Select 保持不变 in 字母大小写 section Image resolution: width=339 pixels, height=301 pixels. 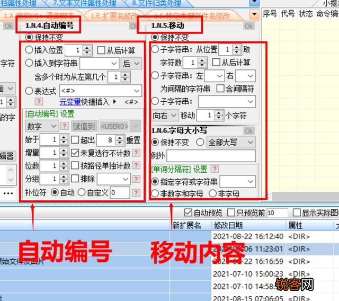155,142
